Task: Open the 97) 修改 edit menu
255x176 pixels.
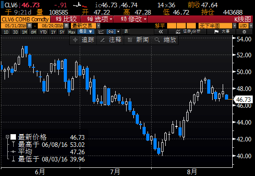Action: (x=130, y=19)
